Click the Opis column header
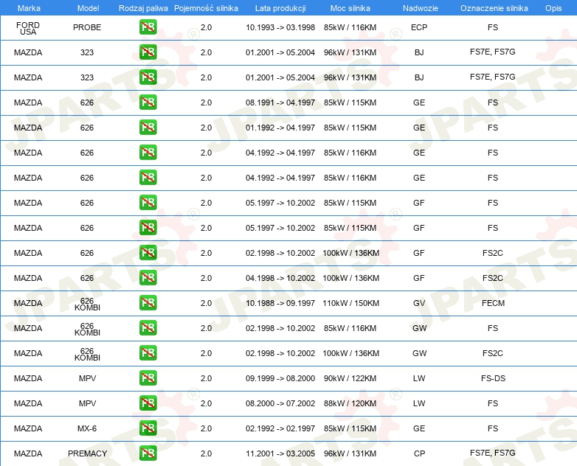577x466 pixels. 553,8
